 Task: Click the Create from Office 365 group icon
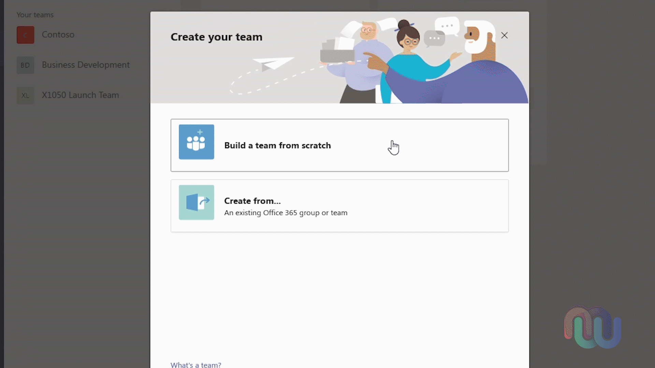(x=196, y=202)
